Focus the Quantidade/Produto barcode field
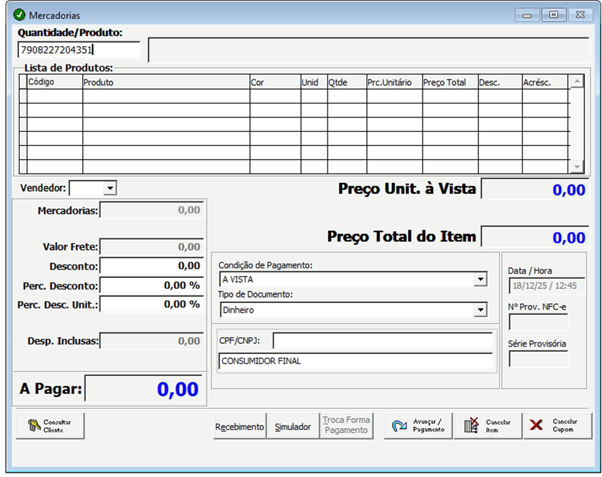Viewport: 602px width, 477px height. click(x=78, y=50)
